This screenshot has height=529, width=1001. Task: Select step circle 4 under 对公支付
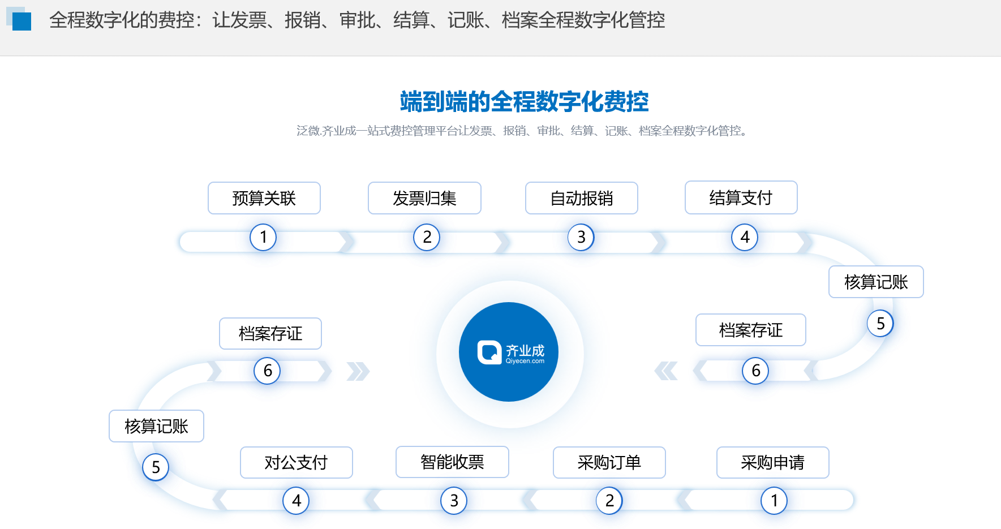[x=296, y=501]
